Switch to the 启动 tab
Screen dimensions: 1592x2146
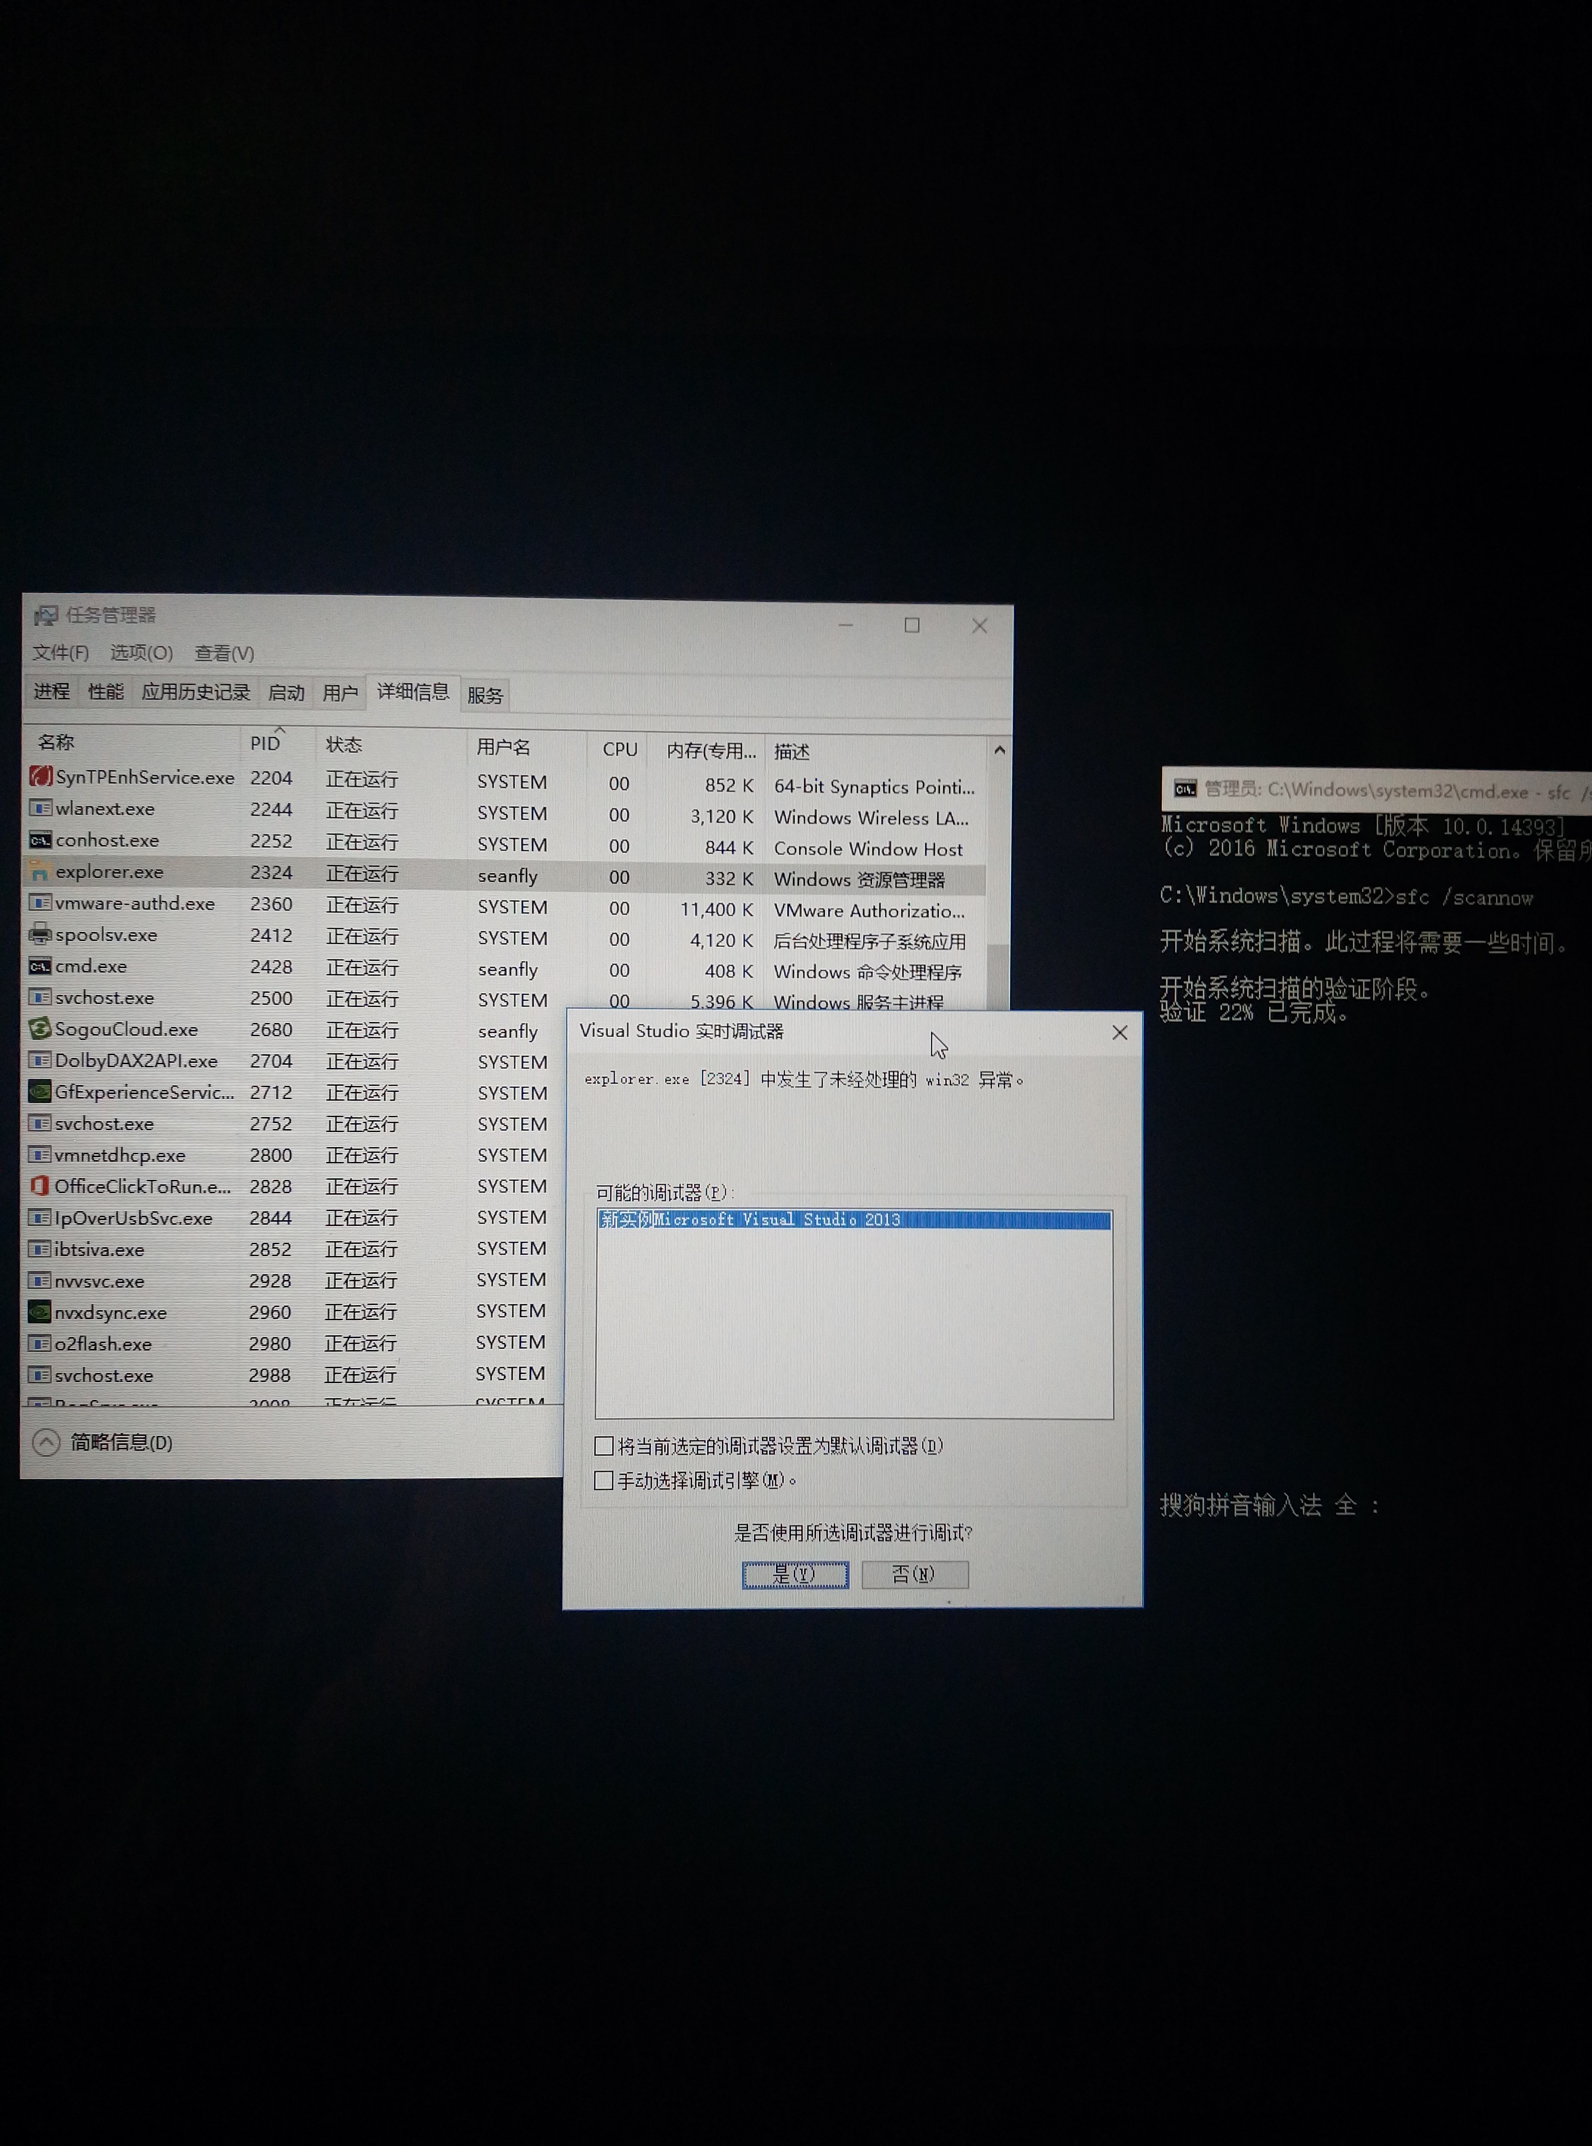[x=286, y=693]
